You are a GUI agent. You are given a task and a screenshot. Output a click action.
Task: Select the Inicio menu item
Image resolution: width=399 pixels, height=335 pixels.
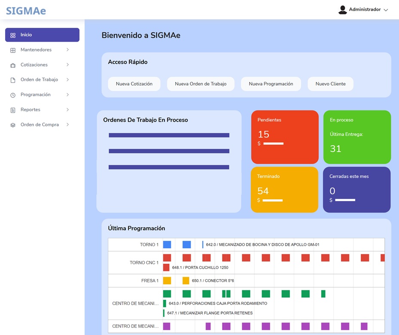tap(42, 35)
